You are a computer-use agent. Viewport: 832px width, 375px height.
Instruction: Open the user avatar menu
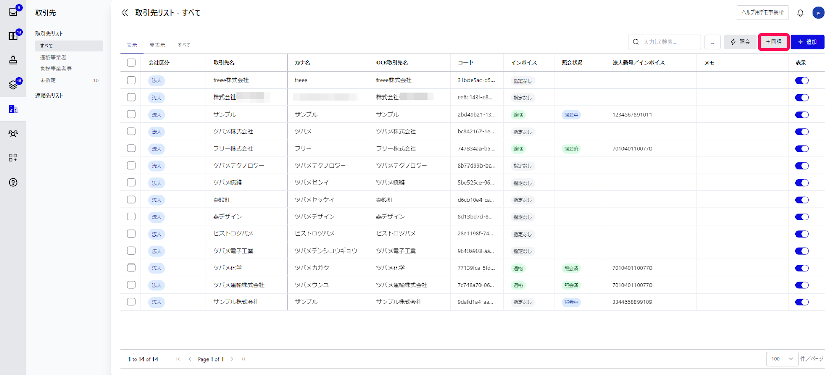tap(818, 12)
